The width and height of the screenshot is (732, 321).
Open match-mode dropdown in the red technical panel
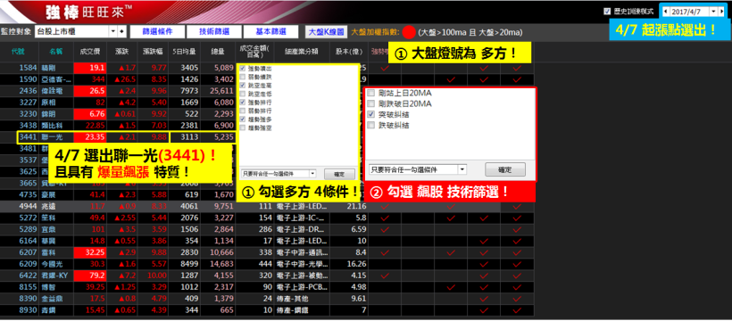[x=462, y=169]
